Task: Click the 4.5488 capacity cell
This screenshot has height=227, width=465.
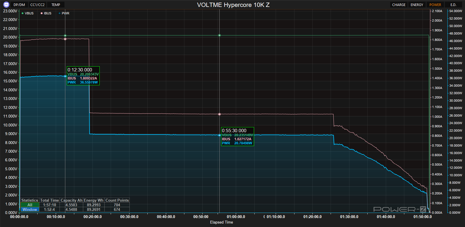Action: pyautogui.click(x=71, y=210)
